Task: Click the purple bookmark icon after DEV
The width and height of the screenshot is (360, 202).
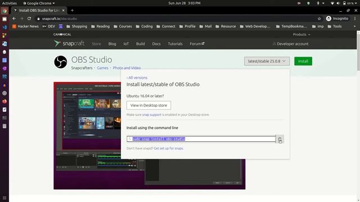Action: point(61,26)
